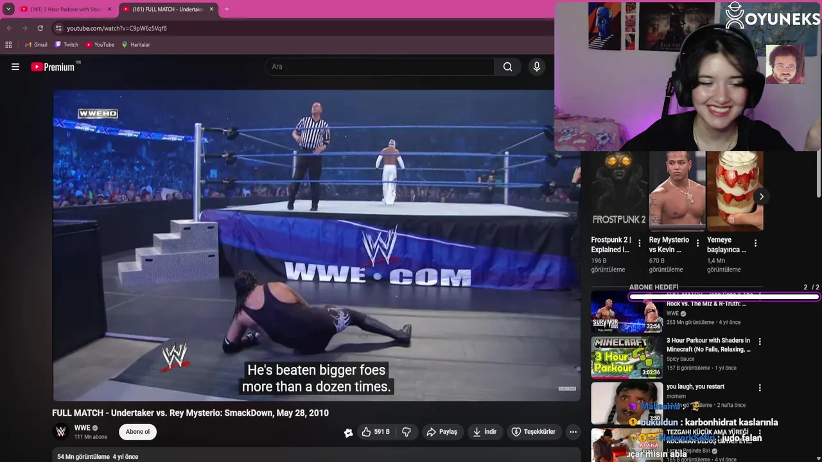Open options menu for Frostpunk 2 card

[x=640, y=243]
